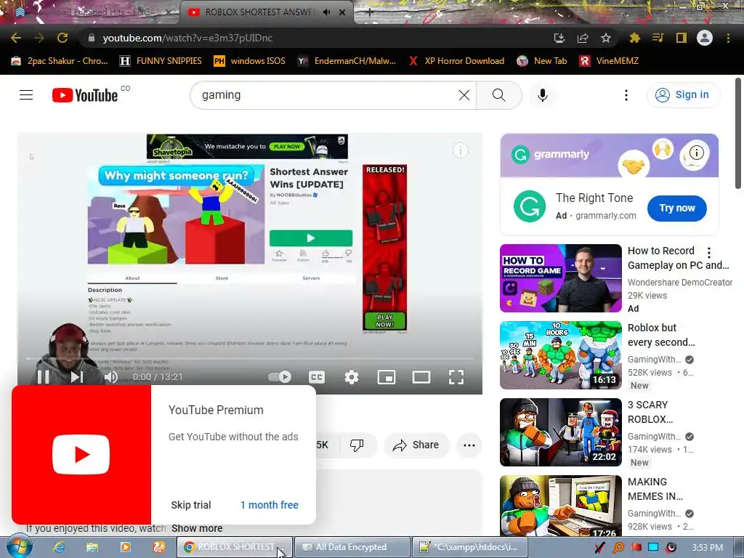Screen dimensions: 744x558
Task: Click the Sign in button
Action: tap(683, 95)
